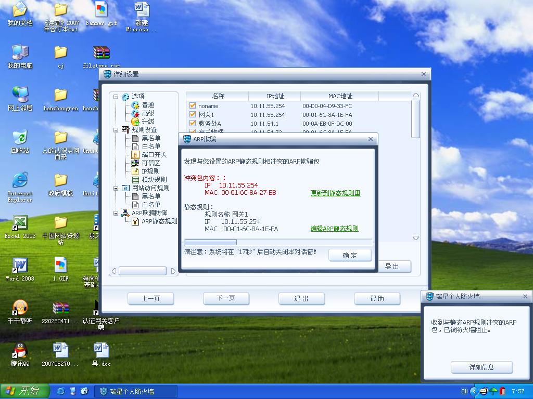Screen dimensions: 533x399
Task: Select hanzhongren folder icon
Action: (60, 99)
